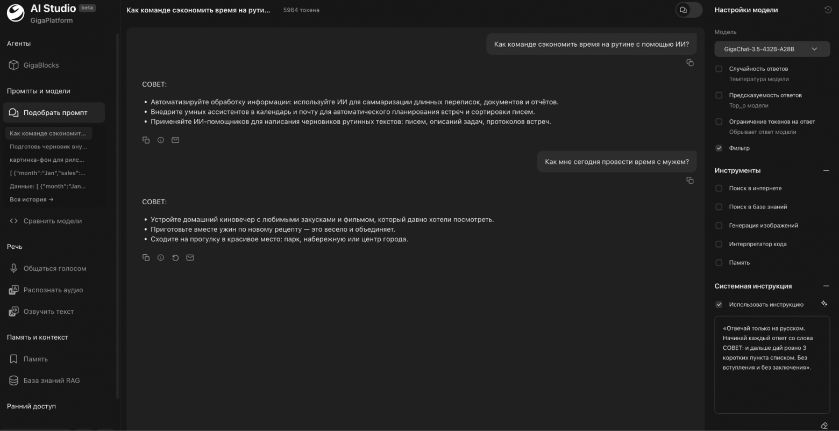Viewport: 839px width, 431px height.
Task: Open the Вся история link
Action: (x=32, y=199)
